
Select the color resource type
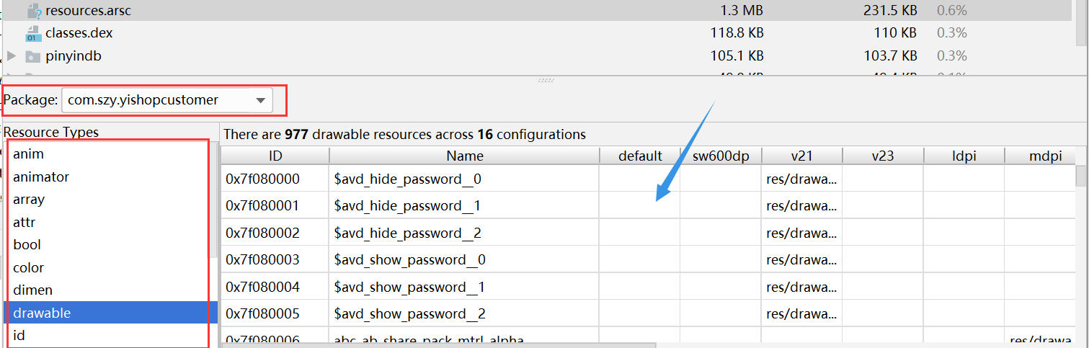109,267
